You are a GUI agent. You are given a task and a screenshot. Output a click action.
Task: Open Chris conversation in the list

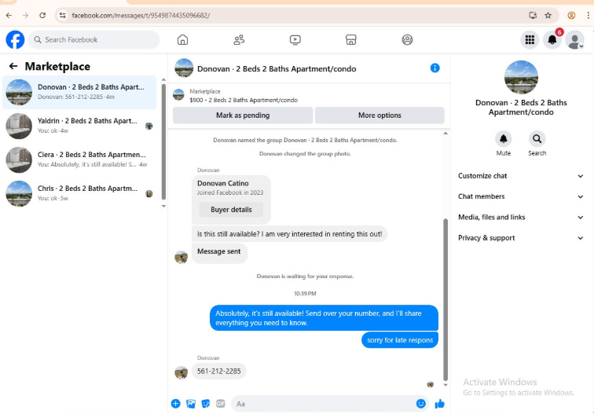click(x=79, y=193)
